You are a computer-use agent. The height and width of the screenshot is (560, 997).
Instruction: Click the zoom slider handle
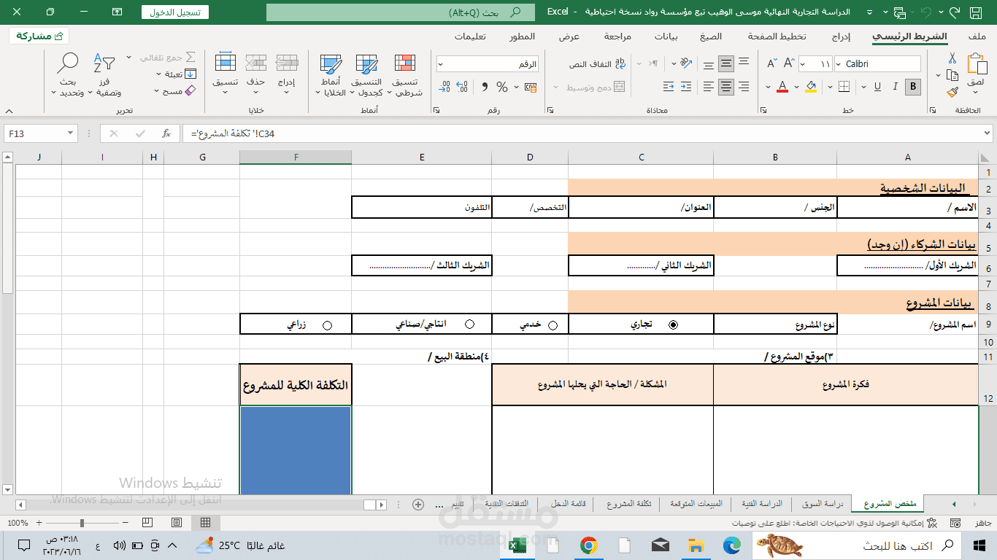82,523
